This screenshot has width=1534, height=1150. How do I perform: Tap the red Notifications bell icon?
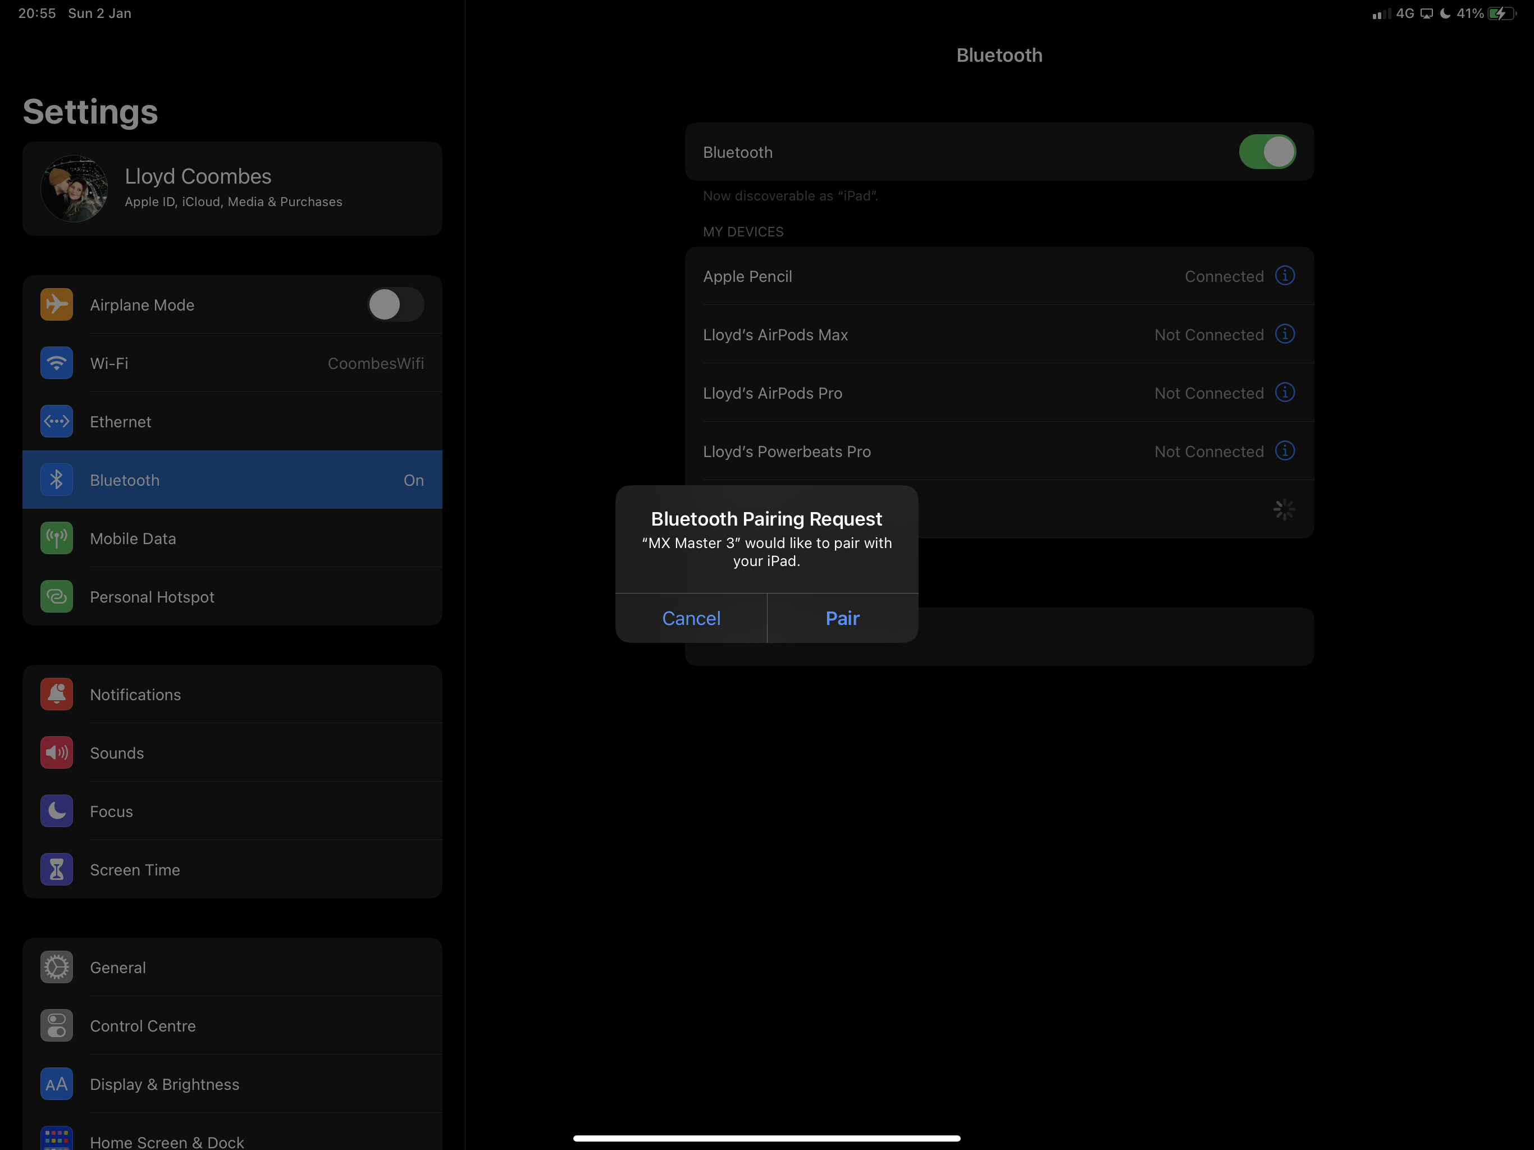point(57,694)
